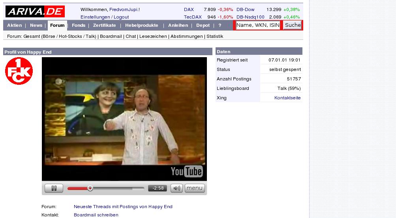Open Lesezeichen link
Screen dimensions: 396x218
coord(153,36)
